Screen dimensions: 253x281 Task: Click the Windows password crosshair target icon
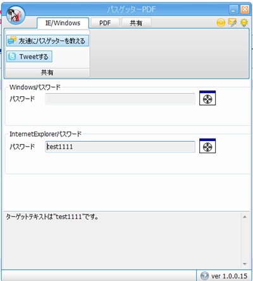[207, 98]
